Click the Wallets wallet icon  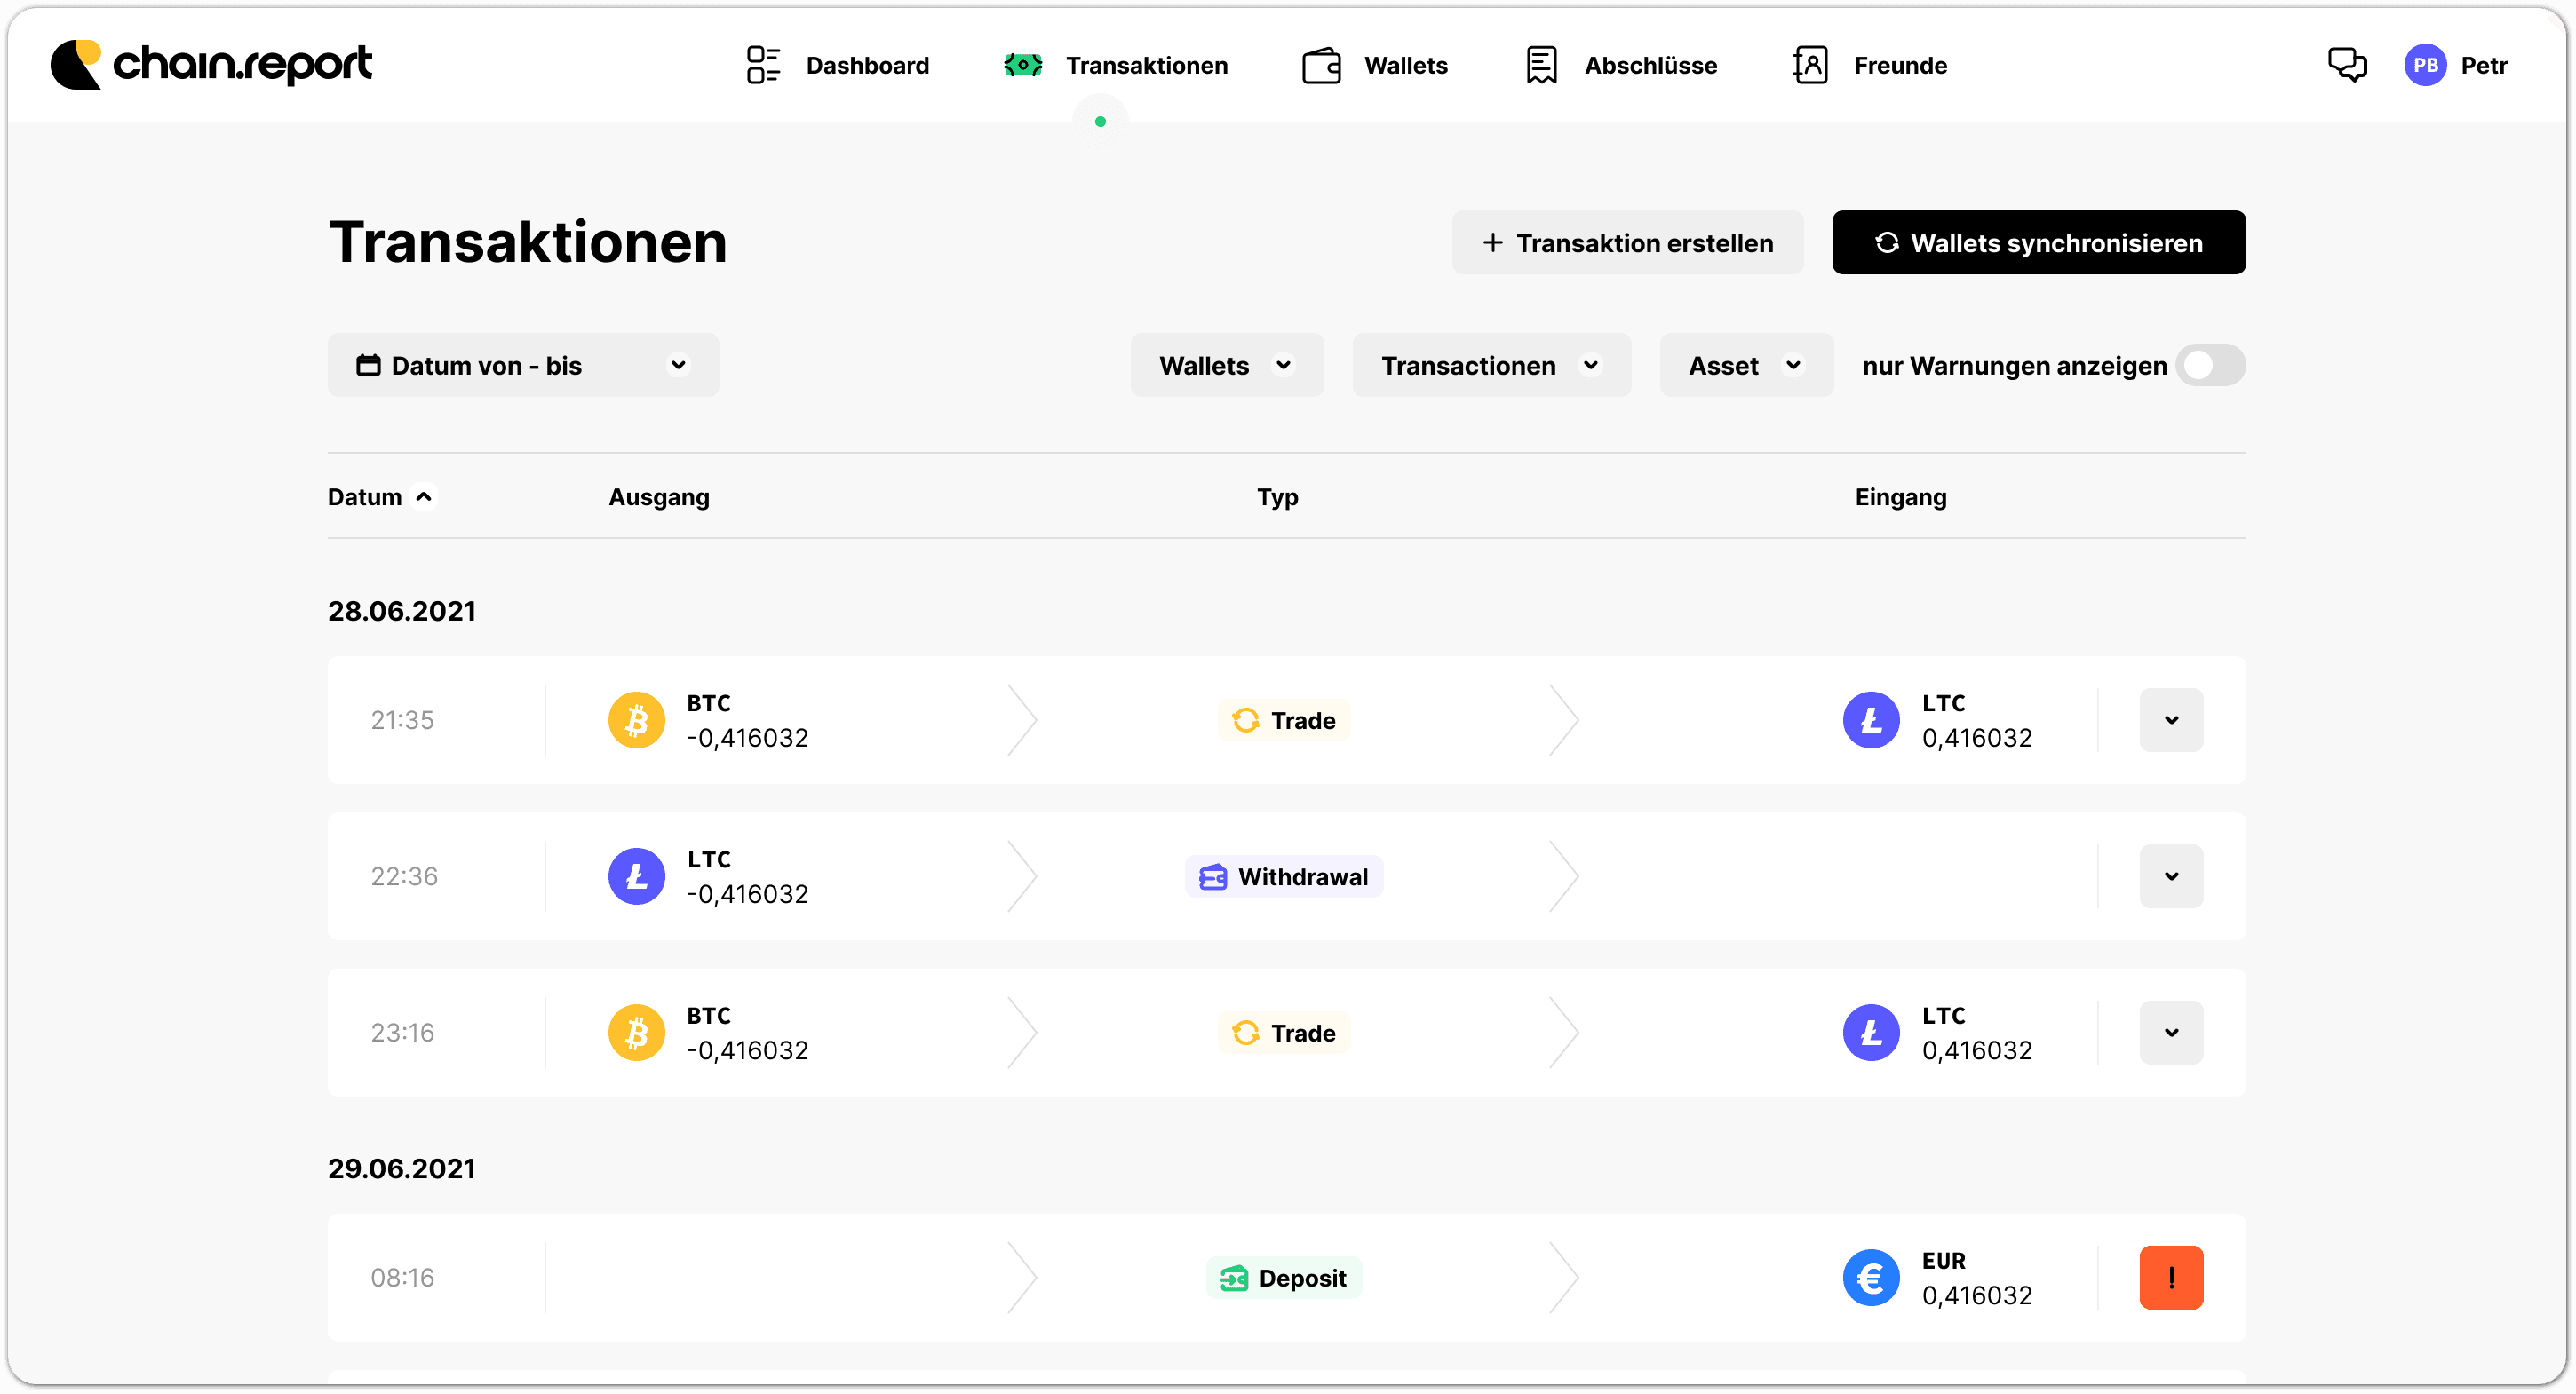point(1321,64)
